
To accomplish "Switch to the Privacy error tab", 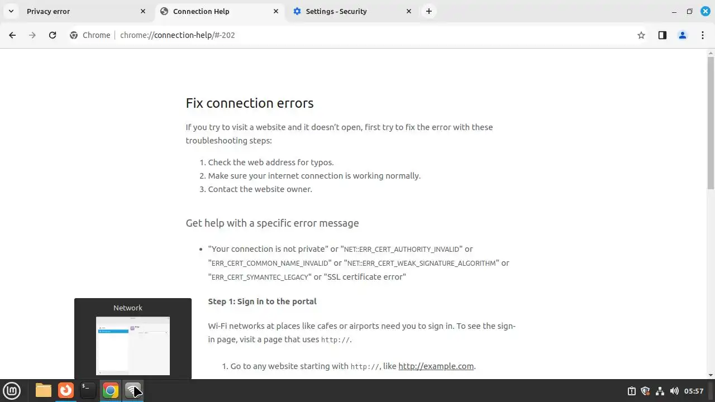I will pyautogui.click(x=78, y=11).
